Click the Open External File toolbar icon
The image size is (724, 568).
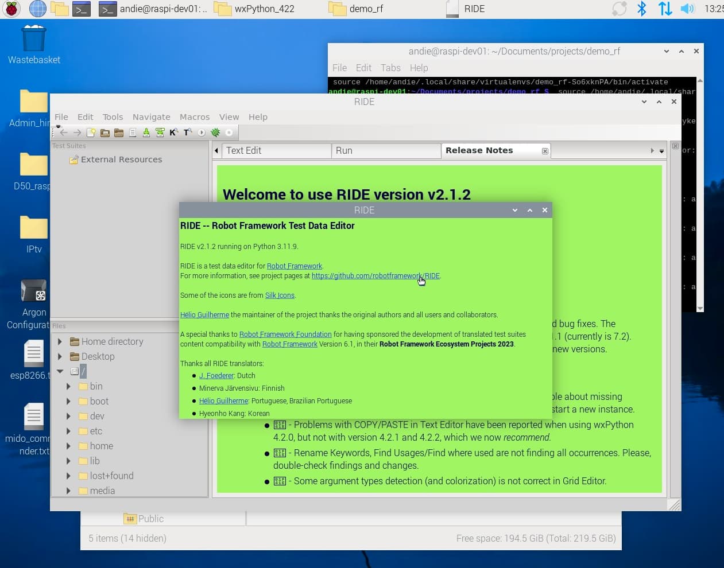pos(132,133)
